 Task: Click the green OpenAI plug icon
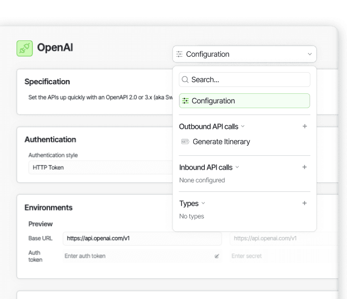(24, 48)
